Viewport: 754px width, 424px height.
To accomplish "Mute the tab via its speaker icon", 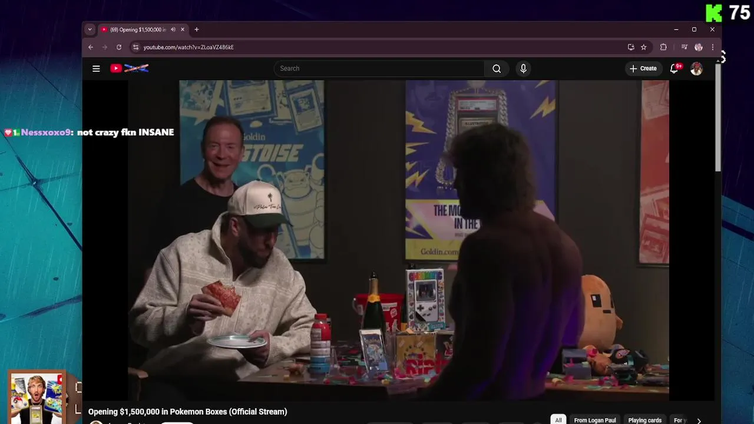I will coord(173,29).
